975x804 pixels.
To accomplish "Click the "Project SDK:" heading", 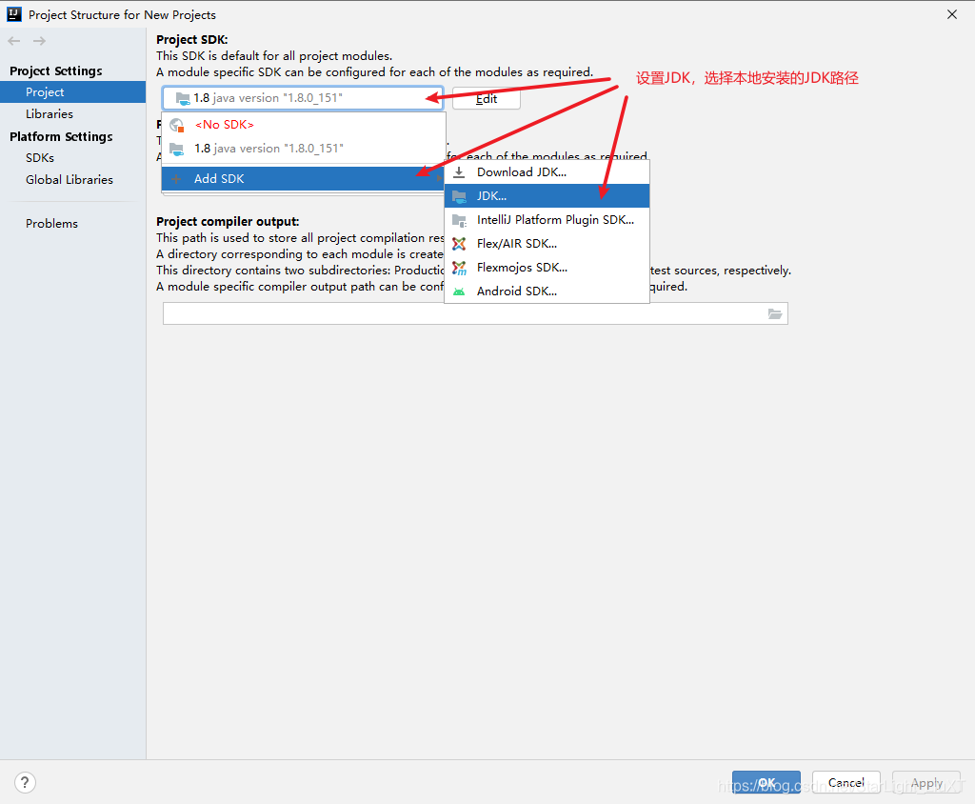I will click(x=192, y=40).
